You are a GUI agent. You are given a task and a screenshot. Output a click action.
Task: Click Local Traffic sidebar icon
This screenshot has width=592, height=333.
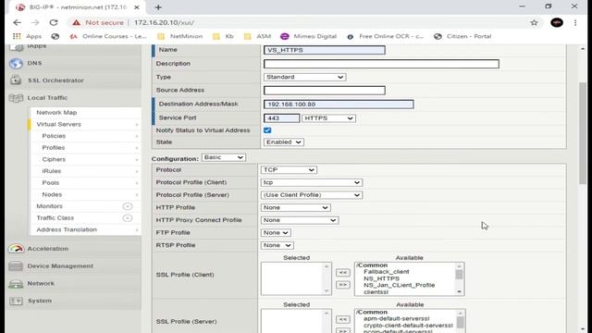coord(16,98)
